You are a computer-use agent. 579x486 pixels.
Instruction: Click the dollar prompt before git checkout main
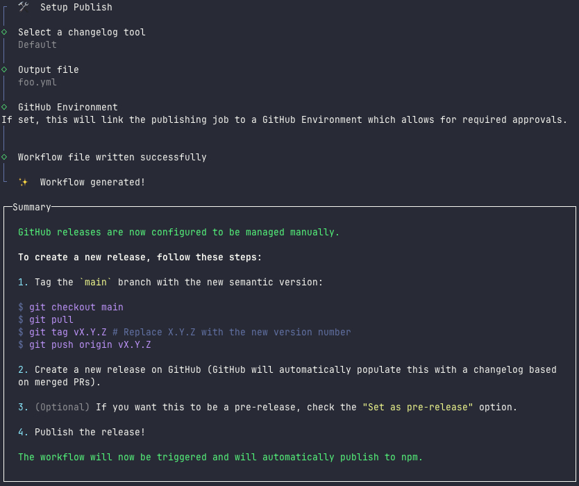[21, 307]
